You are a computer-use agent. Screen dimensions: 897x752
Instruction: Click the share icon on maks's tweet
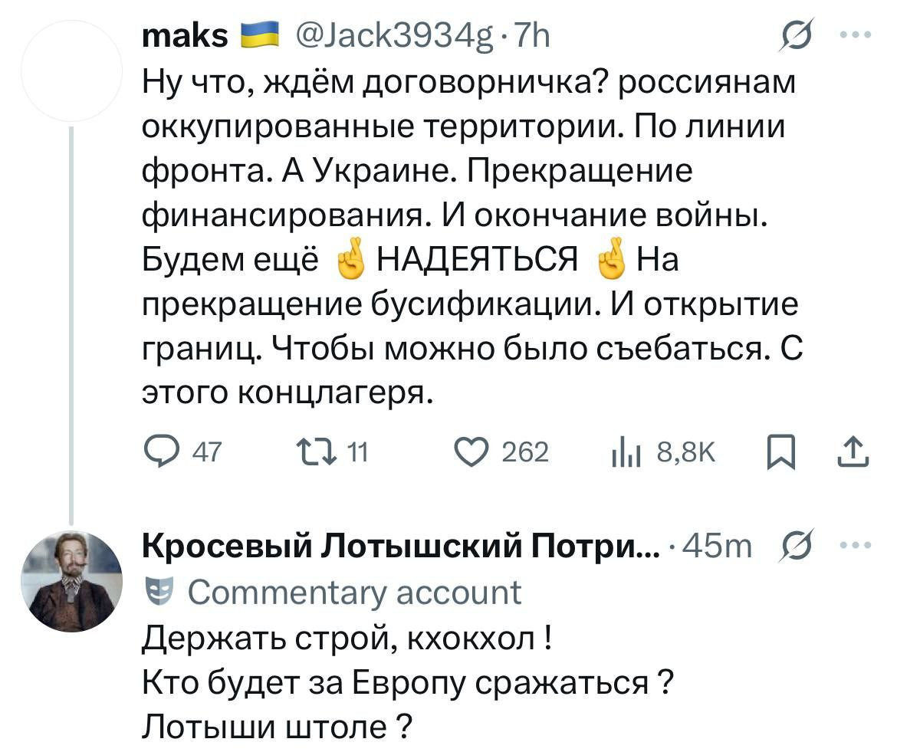pyautogui.click(x=857, y=454)
